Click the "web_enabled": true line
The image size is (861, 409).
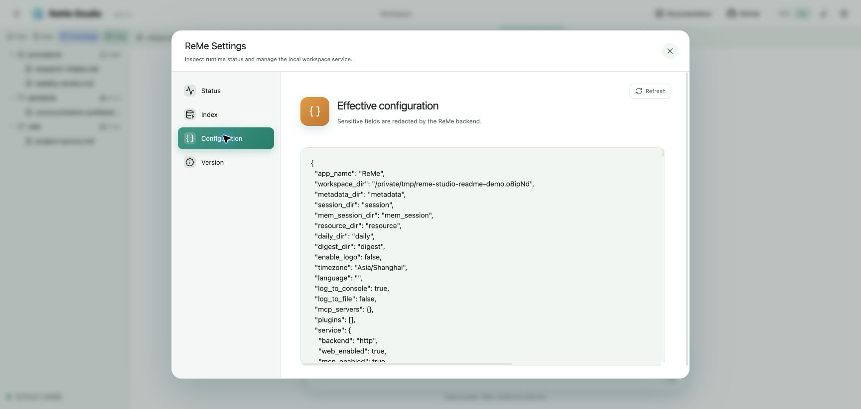[352, 351]
